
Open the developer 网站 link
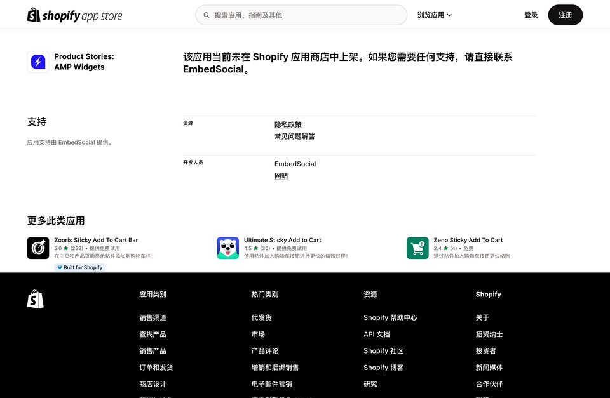coord(281,176)
